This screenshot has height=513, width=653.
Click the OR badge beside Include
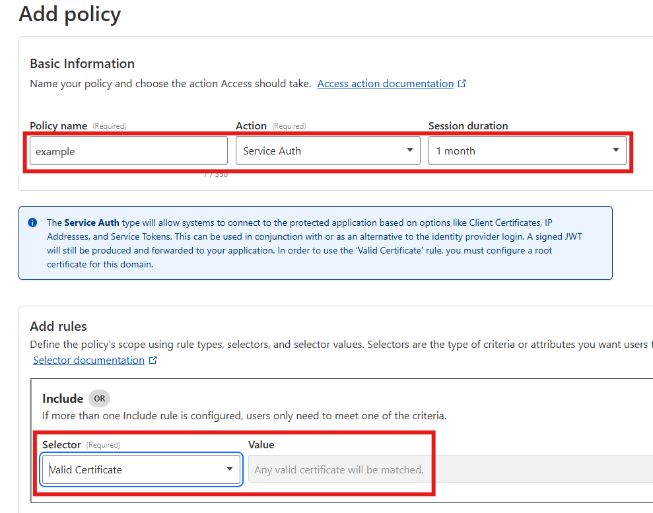pos(99,399)
